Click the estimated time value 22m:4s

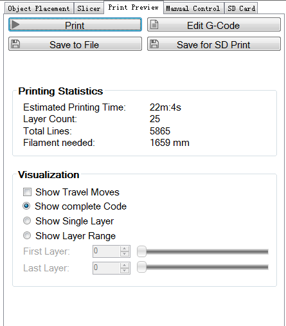165,107
